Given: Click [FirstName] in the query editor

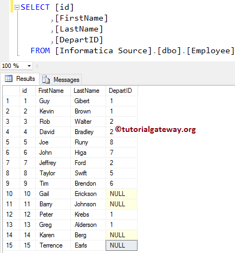Looking at the screenshot, I should [81, 18].
